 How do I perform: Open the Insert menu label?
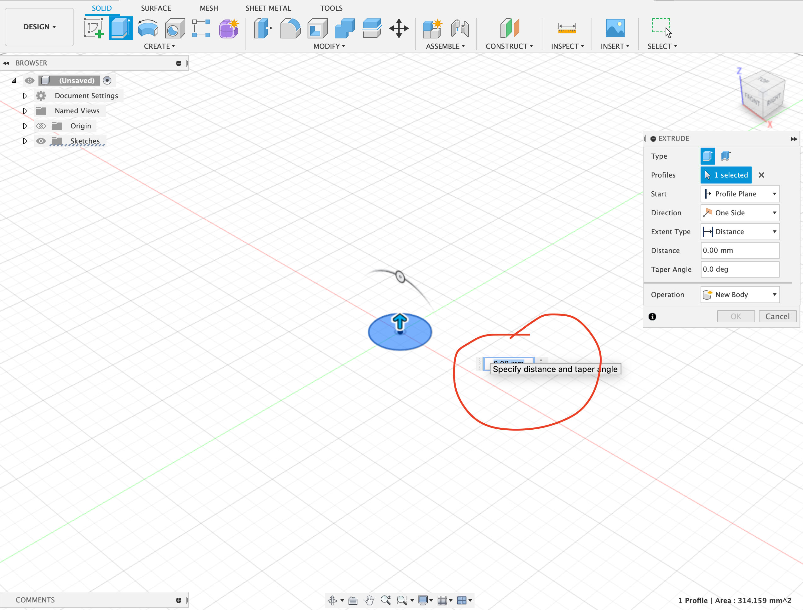[x=615, y=46]
